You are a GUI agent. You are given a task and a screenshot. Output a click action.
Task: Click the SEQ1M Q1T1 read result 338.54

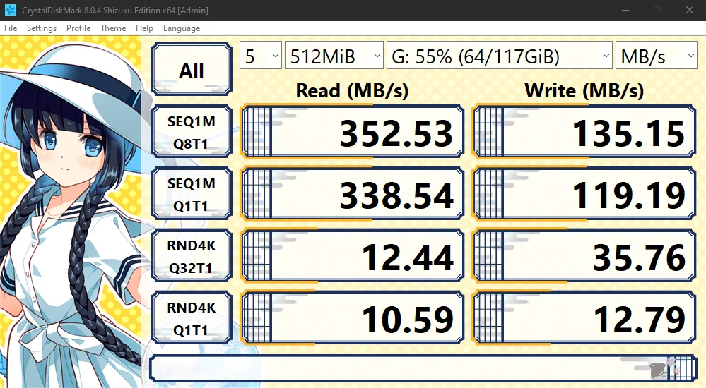(x=353, y=194)
